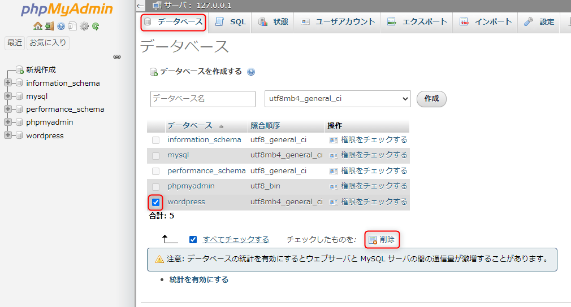Click the phpmyadmin database link in table
The width and height of the screenshot is (571, 307).
pyautogui.click(x=191, y=186)
